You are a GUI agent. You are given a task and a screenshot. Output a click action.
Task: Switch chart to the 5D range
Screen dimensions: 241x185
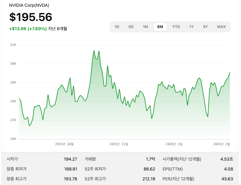131,27
